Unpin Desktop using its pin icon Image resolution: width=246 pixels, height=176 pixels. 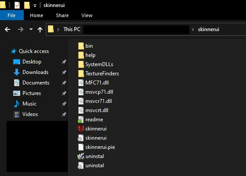point(64,62)
